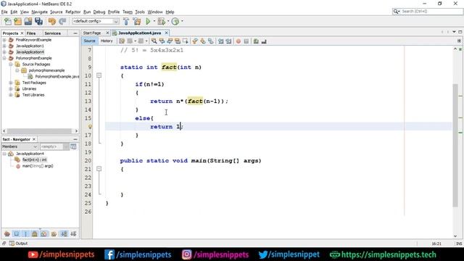The height and width of the screenshot is (261, 464).
Task: Expand the Test Packages folder
Action: [11, 83]
